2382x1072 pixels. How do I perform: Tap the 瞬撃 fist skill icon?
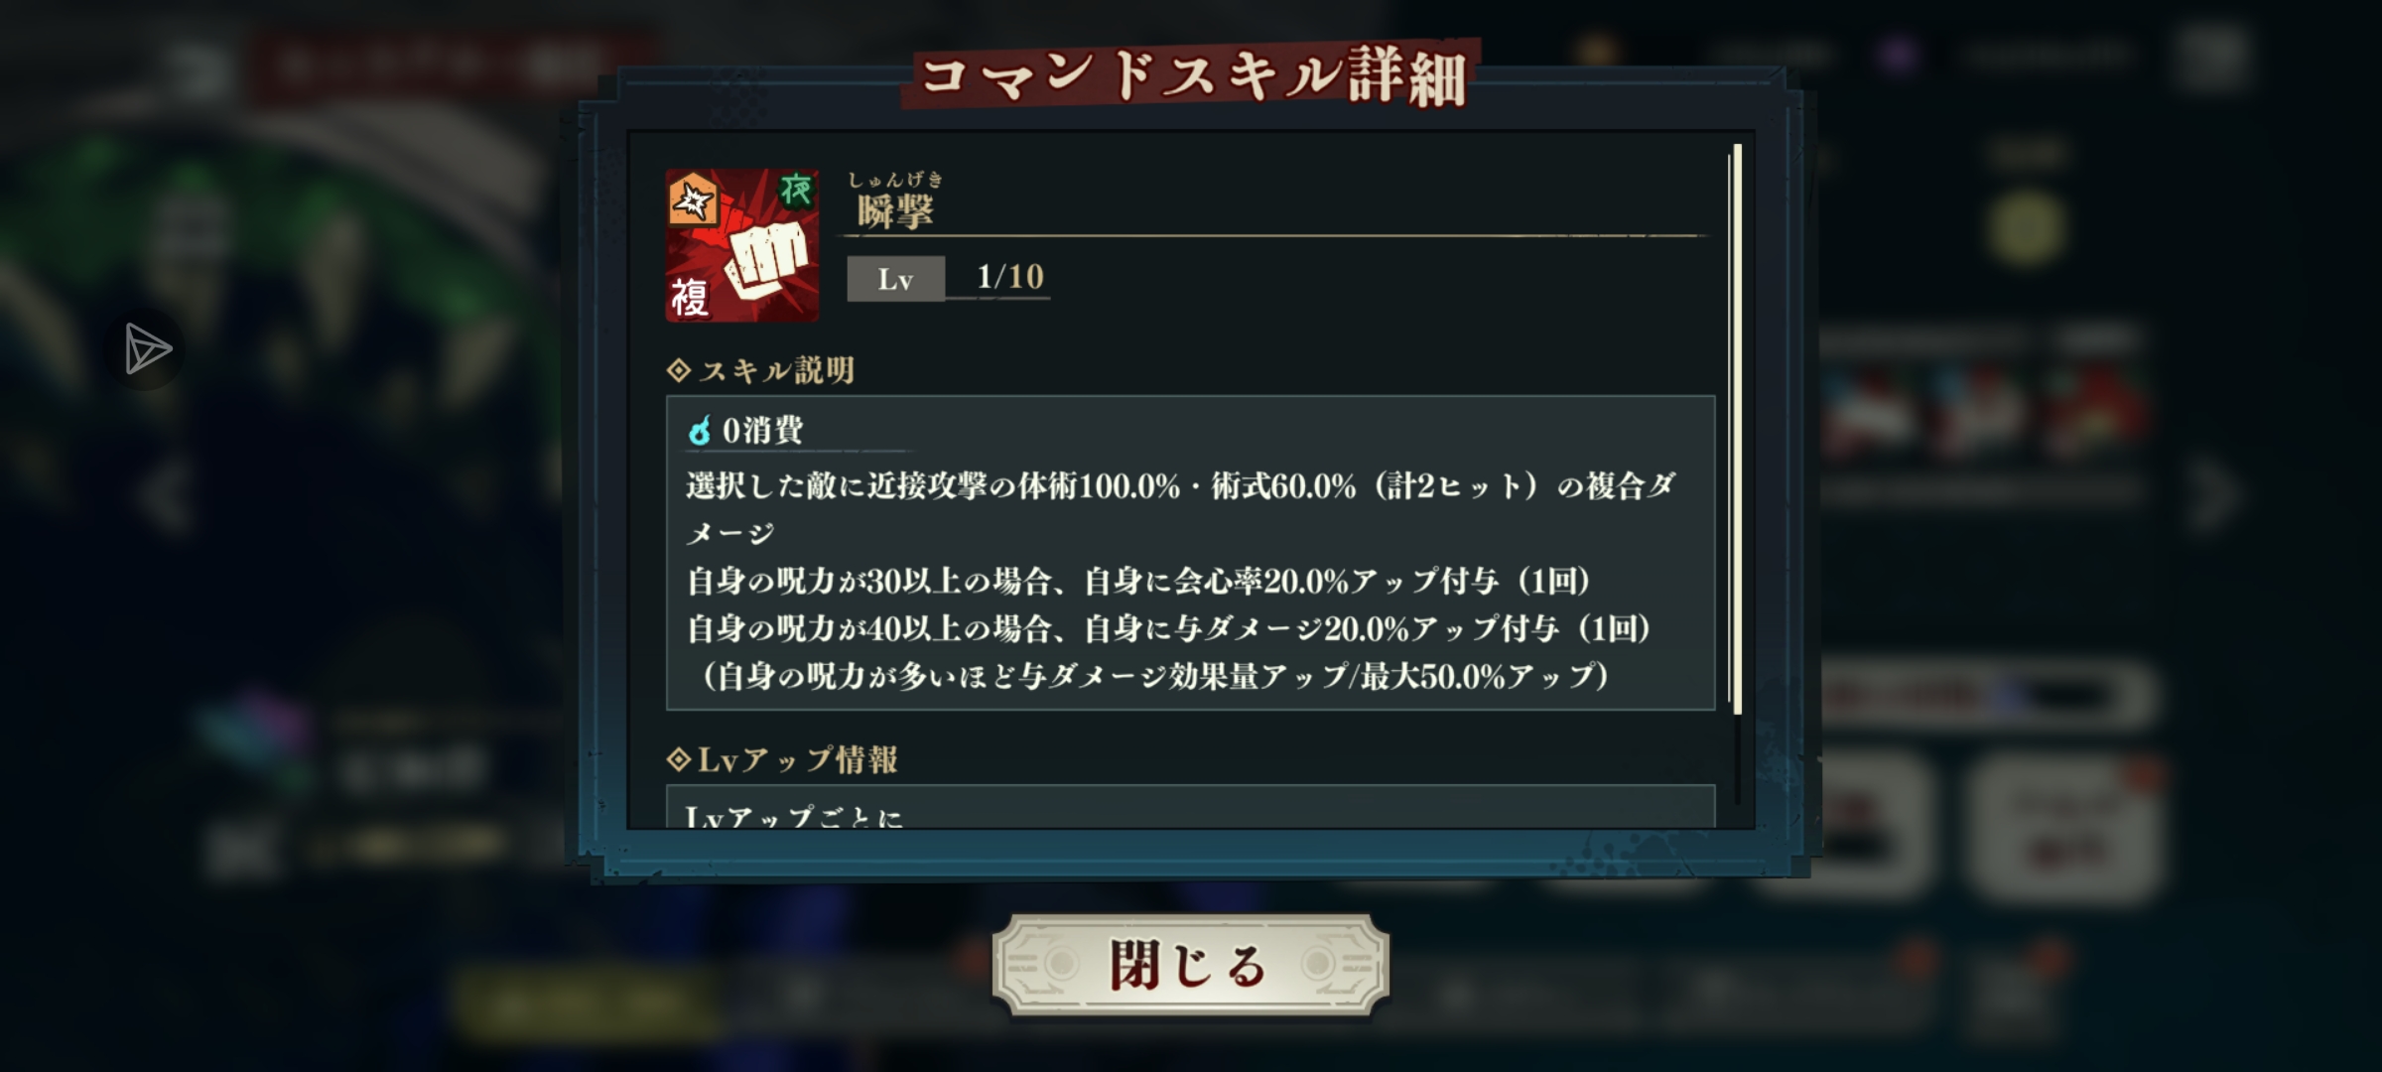[x=742, y=245]
